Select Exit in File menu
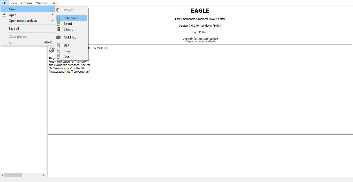Image resolution: width=353 pixels, height=182 pixels. click(27, 42)
